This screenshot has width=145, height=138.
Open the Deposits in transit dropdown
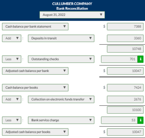[x=61, y=38]
